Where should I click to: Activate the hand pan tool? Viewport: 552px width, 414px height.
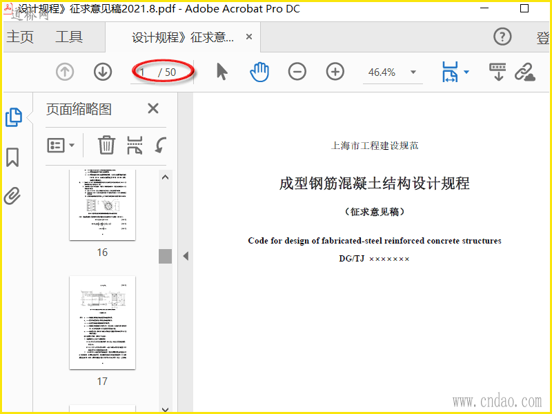click(x=259, y=72)
